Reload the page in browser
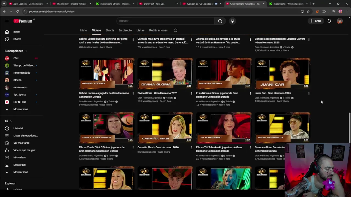The width and height of the screenshot is (351, 197). 17,11
